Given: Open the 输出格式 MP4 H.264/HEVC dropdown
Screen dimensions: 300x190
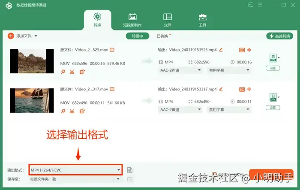Looking at the screenshot, I should click(x=75, y=170).
